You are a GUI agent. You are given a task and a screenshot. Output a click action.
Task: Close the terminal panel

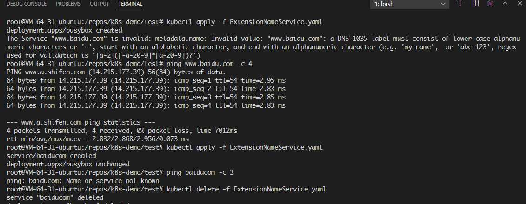pyautogui.click(x=519, y=3)
